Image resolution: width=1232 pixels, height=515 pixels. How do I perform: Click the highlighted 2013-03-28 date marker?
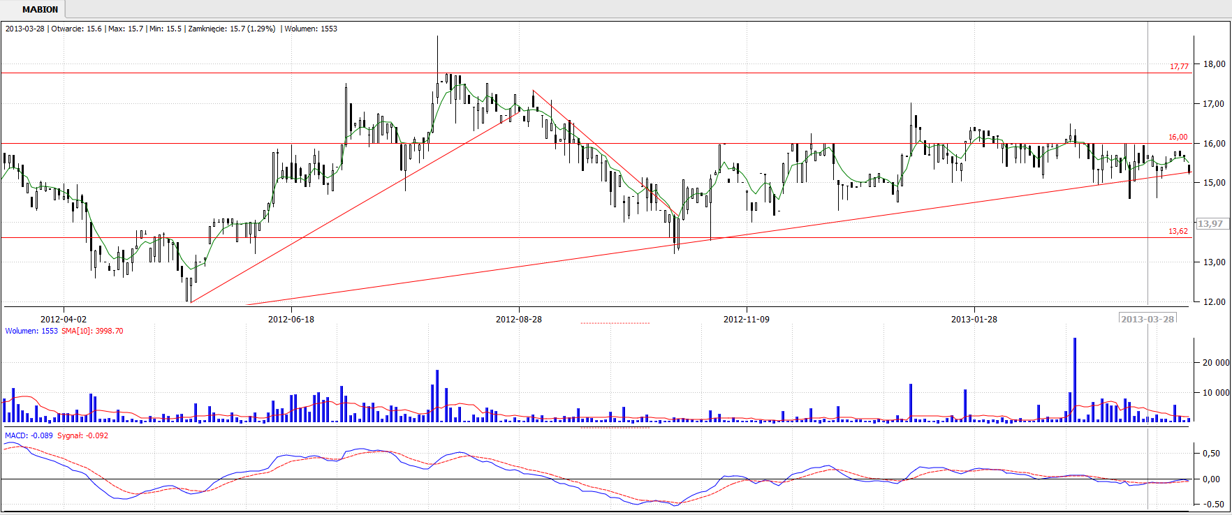click(x=1147, y=319)
